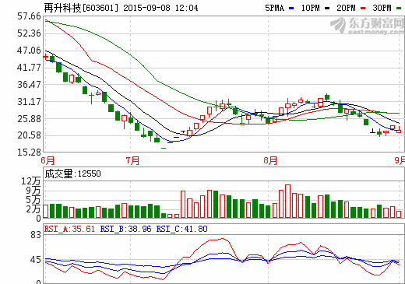Click the 成交量:12550 volume readout
405x284 pixels.
pyautogui.click(x=72, y=174)
